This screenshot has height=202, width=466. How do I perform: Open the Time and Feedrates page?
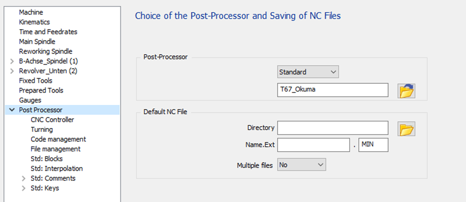48,32
